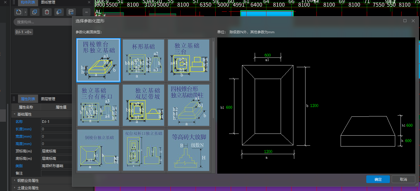This screenshot has width=420, height=191.
Task: Click the save component archive icon
Action: coord(71,12)
